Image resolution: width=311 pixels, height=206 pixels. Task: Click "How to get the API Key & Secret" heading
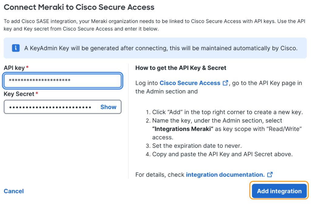[181, 68]
